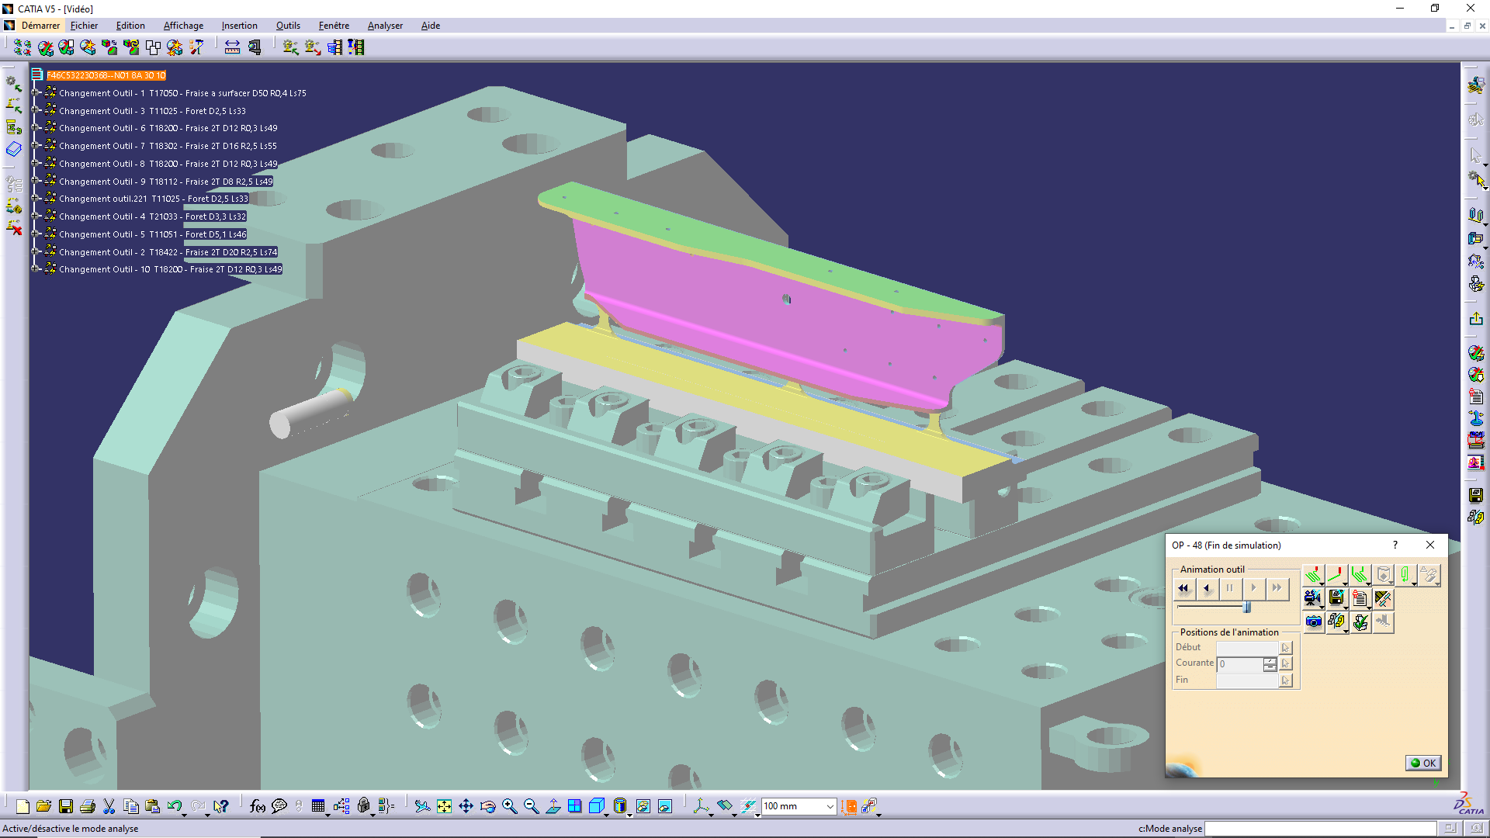Skip to the end of the tool animation
Image resolution: width=1490 pixels, height=838 pixels.
(x=1277, y=588)
